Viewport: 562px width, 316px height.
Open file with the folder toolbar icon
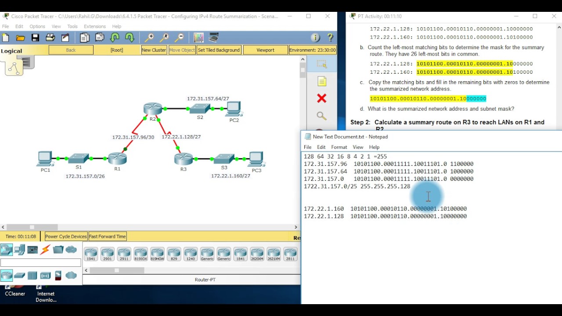pos(20,38)
